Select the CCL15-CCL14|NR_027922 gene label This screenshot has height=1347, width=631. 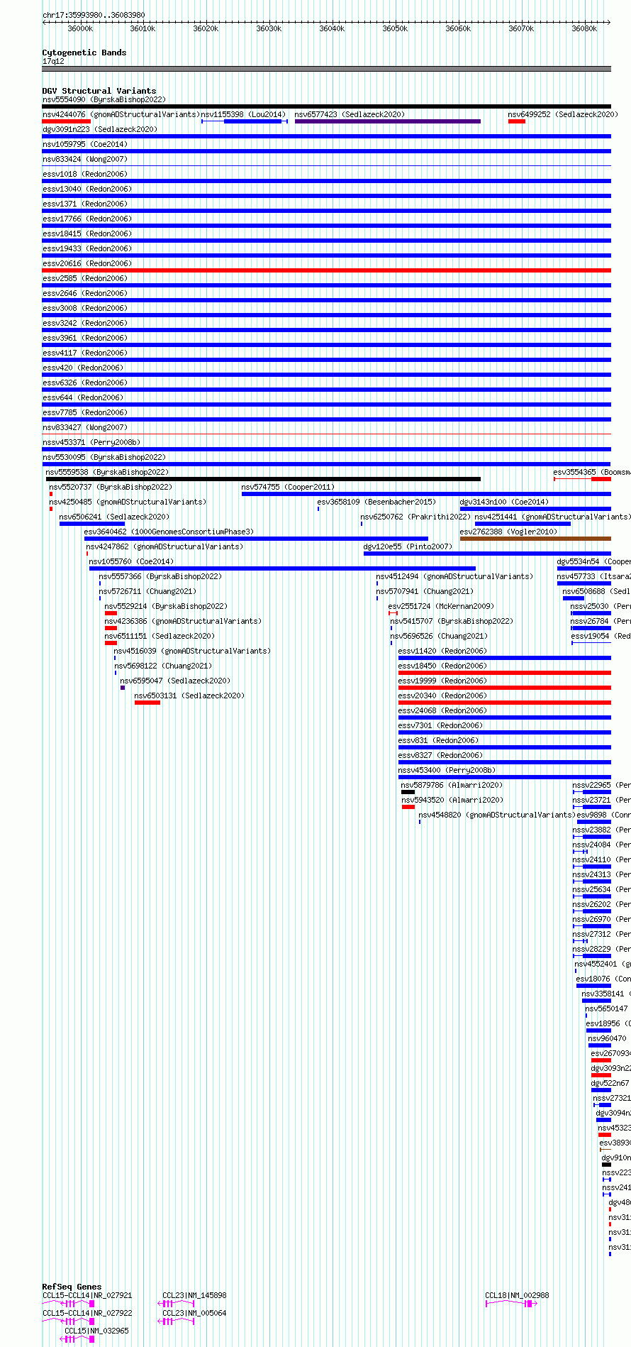click(x=87, y=1313)
